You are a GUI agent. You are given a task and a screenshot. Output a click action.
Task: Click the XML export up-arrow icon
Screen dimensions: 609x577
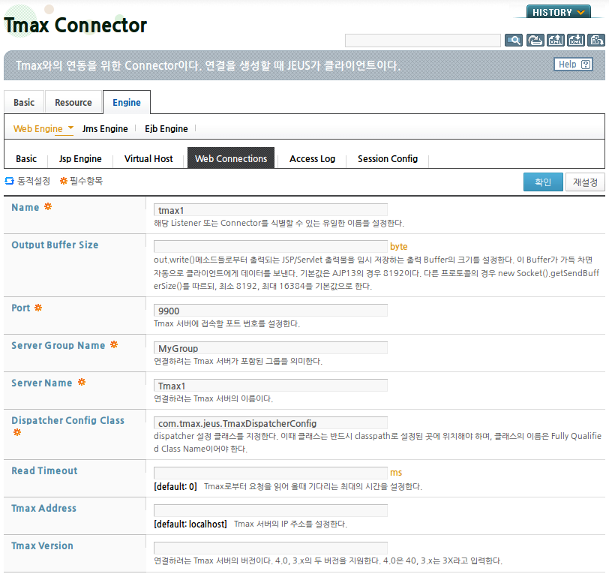[556, 40]
